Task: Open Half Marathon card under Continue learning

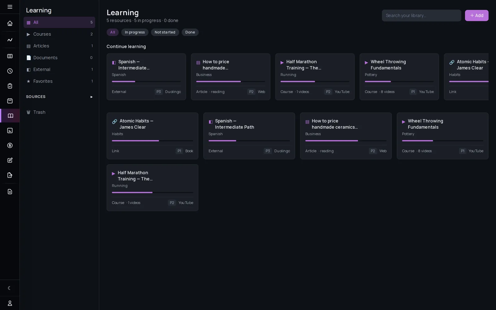Action: click(315, 77)
